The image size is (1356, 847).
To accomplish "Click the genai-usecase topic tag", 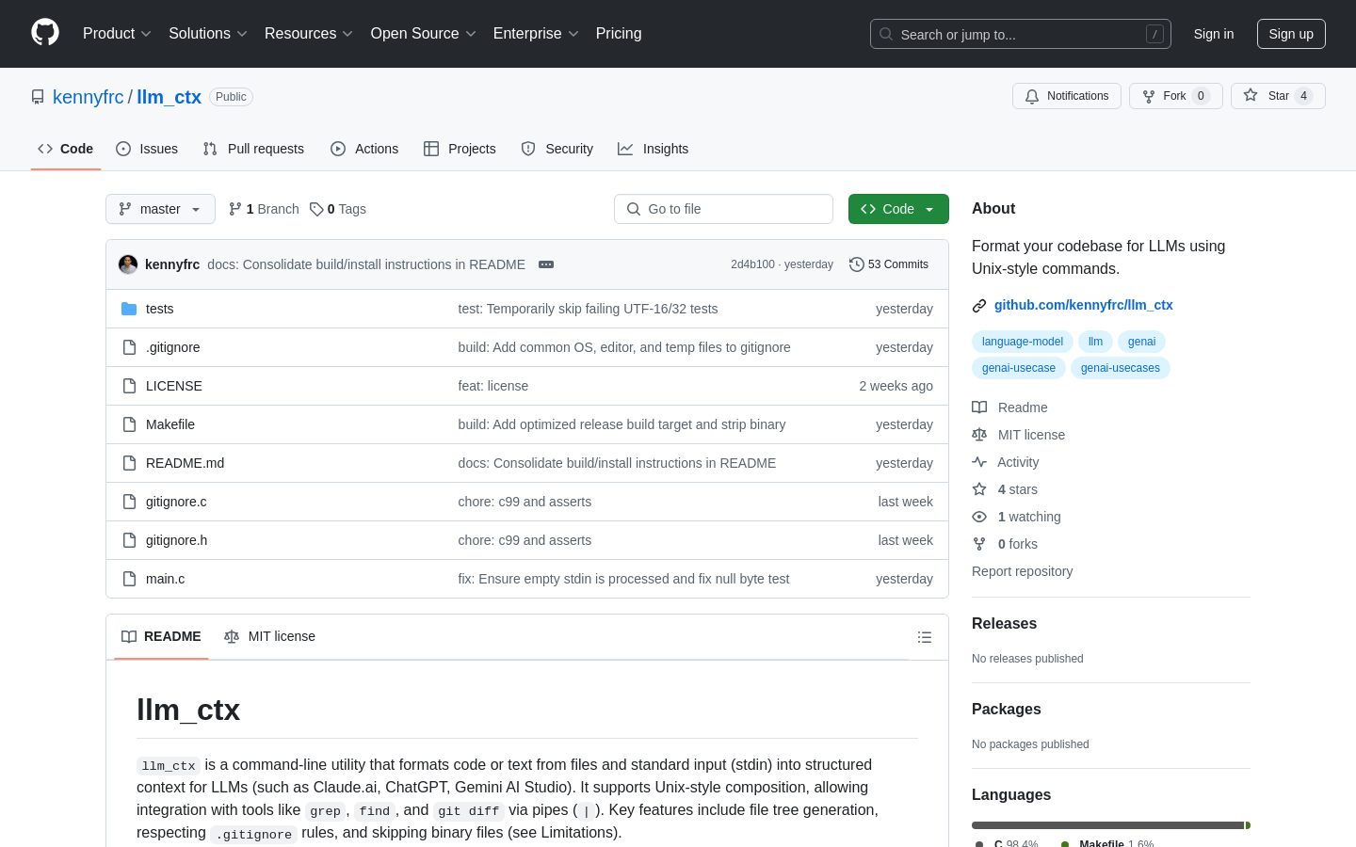I will [x=1019, y=368].
